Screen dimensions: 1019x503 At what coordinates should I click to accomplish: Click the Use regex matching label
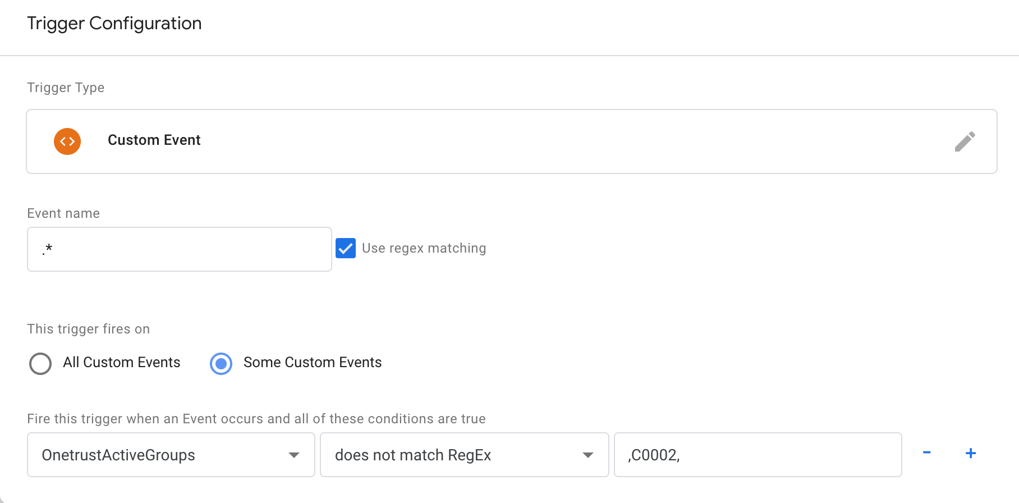pyautogui.click(x=424, y=248)
